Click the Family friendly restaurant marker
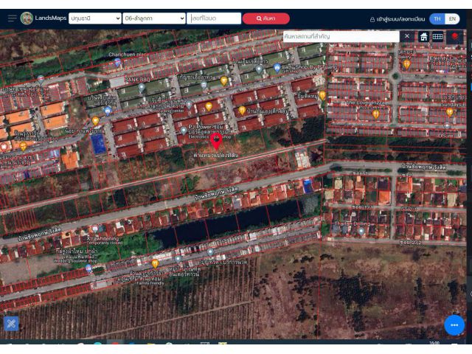The height and width of the screenshot is (354, 472). point(155,264)
